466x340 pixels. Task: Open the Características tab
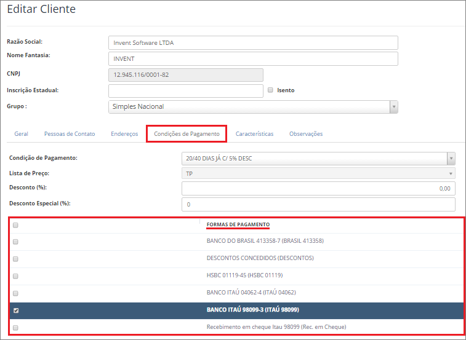click(x=254, y=134)
